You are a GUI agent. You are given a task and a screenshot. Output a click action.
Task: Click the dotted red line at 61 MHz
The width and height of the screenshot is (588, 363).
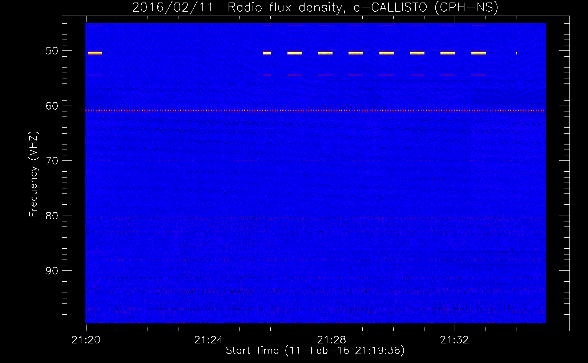coord(316,110)
